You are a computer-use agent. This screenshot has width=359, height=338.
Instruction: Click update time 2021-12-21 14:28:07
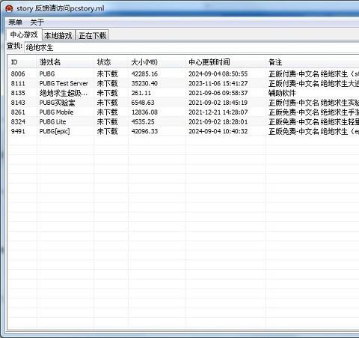tap(218, 112)
